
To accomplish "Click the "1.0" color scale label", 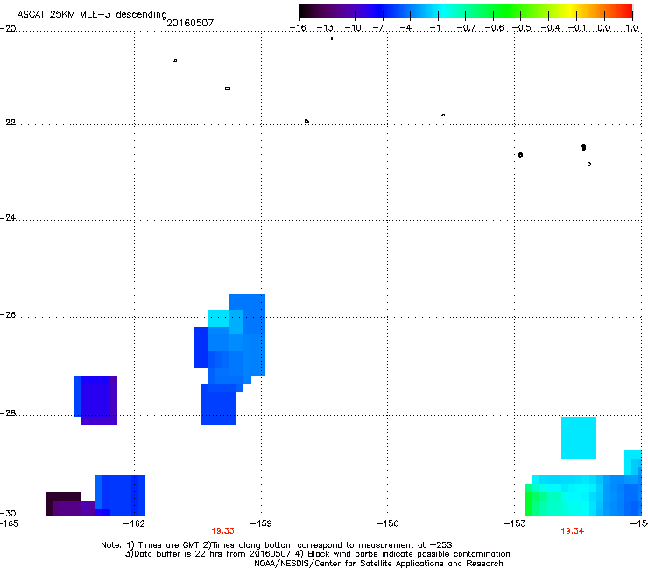I will (632, 28).
